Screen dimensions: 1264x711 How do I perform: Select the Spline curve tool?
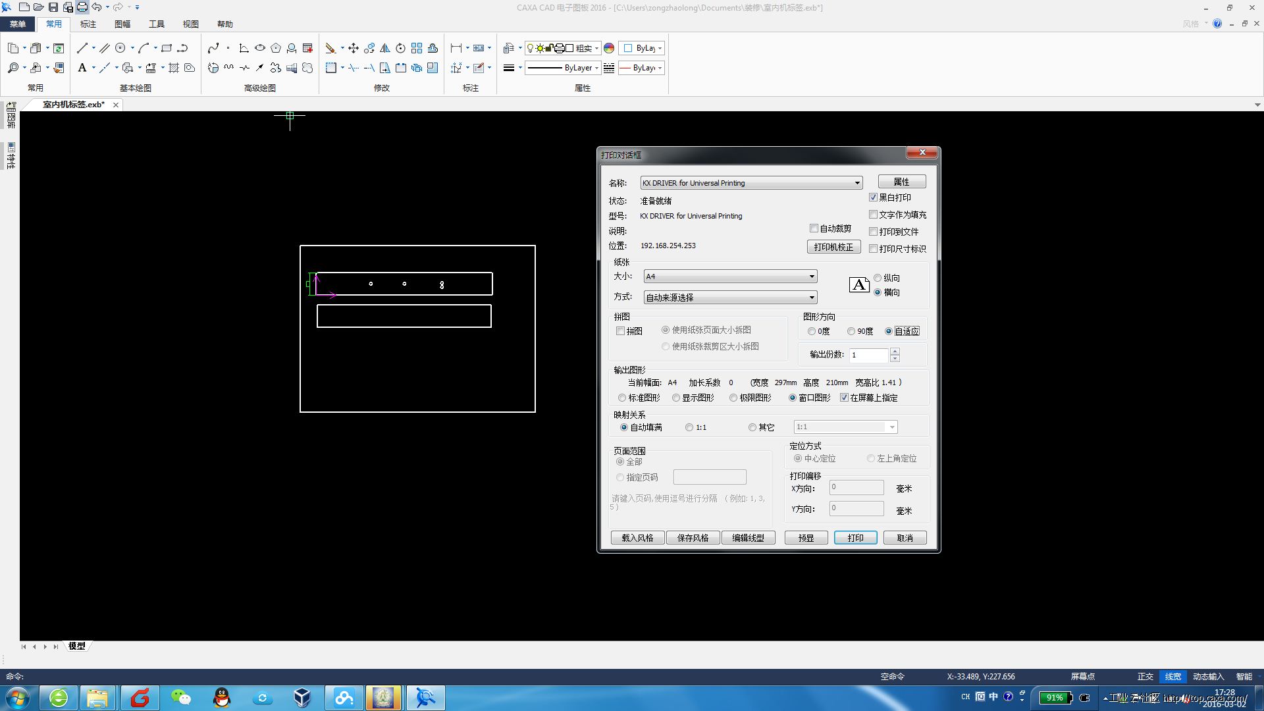tap(213, 48)
